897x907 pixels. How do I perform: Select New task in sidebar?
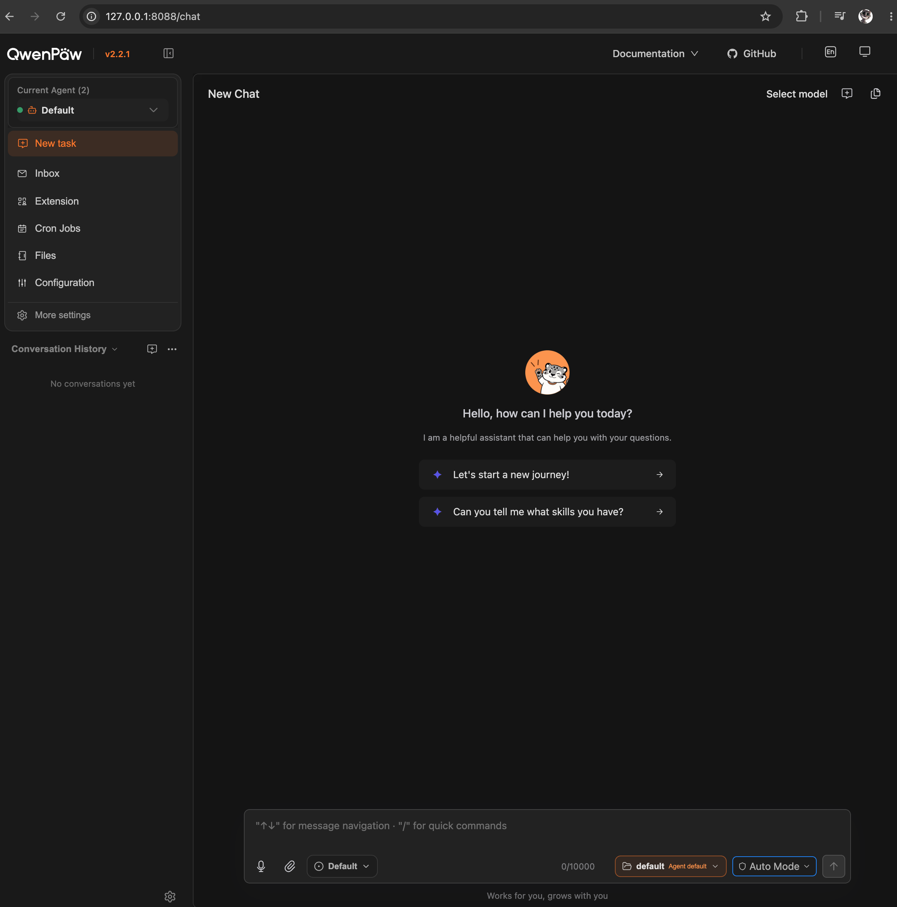pos(93,144)
